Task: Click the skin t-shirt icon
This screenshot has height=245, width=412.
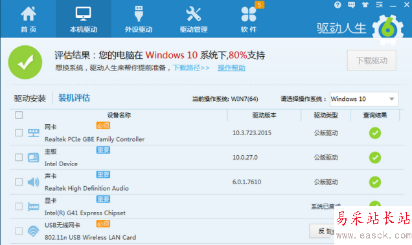Action: pos(365,5)
